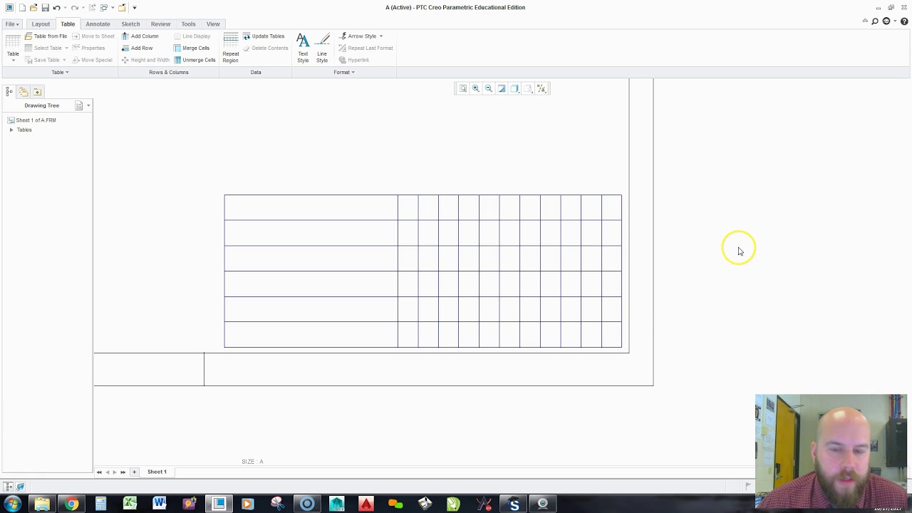This screenshot has width=912, height=513.
Task: Launch Google Chrome from taskbar
Action: [x=71, y=504]
